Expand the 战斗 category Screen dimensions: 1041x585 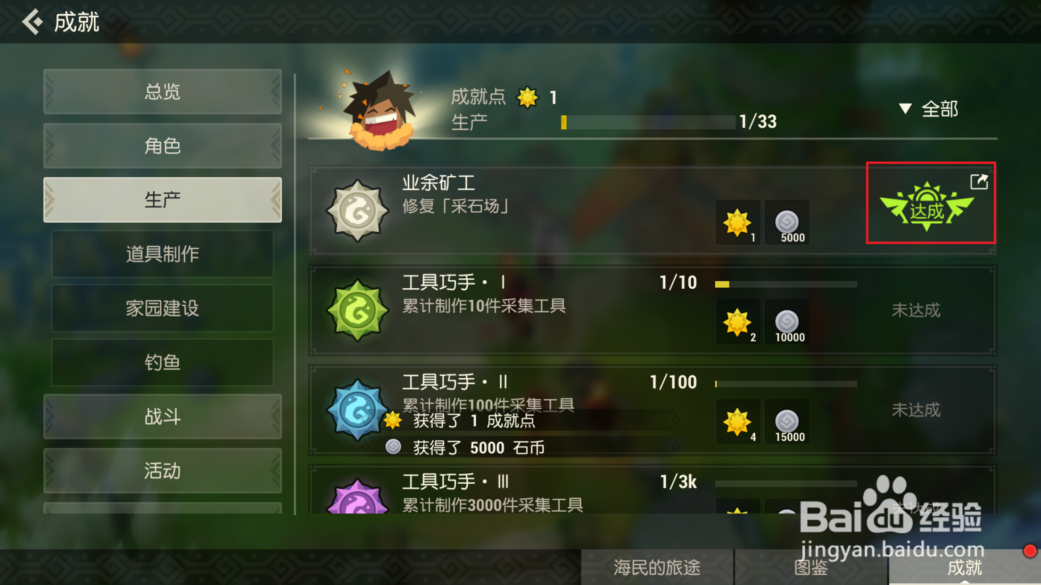pyautogui.click(x=163, y=416)
